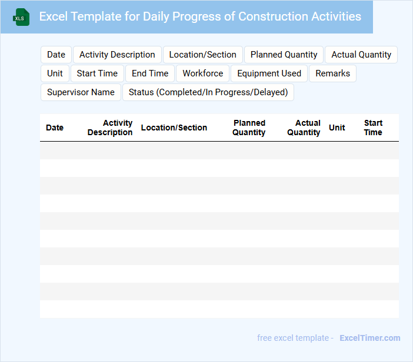413x362 pixels.
Task: Click the Remarks tag
Action: [332, 73]
